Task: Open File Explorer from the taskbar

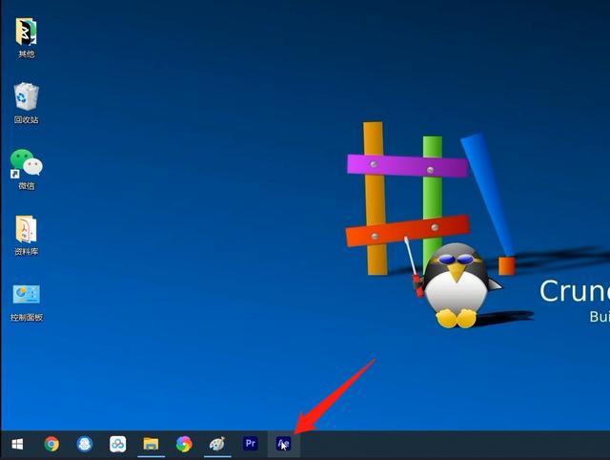Action: 151,444
